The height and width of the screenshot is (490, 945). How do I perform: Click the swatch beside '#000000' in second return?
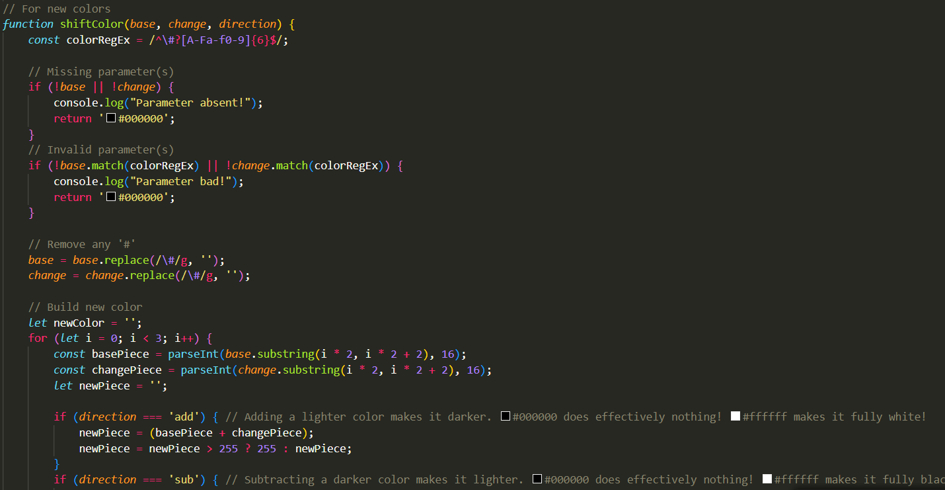110,196
